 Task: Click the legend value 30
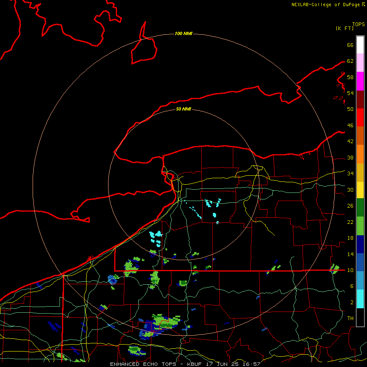[x=350, y=190]
